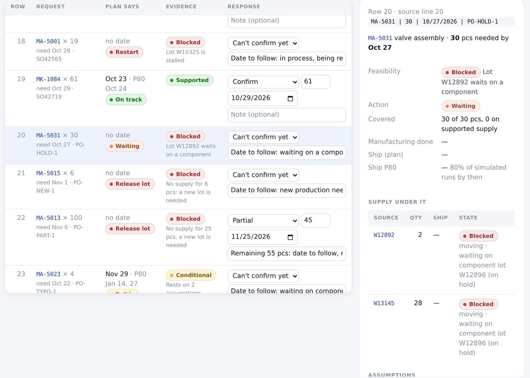Open row 20 response dropdown 'Can't confirm yet'

[x=263, y=137]
